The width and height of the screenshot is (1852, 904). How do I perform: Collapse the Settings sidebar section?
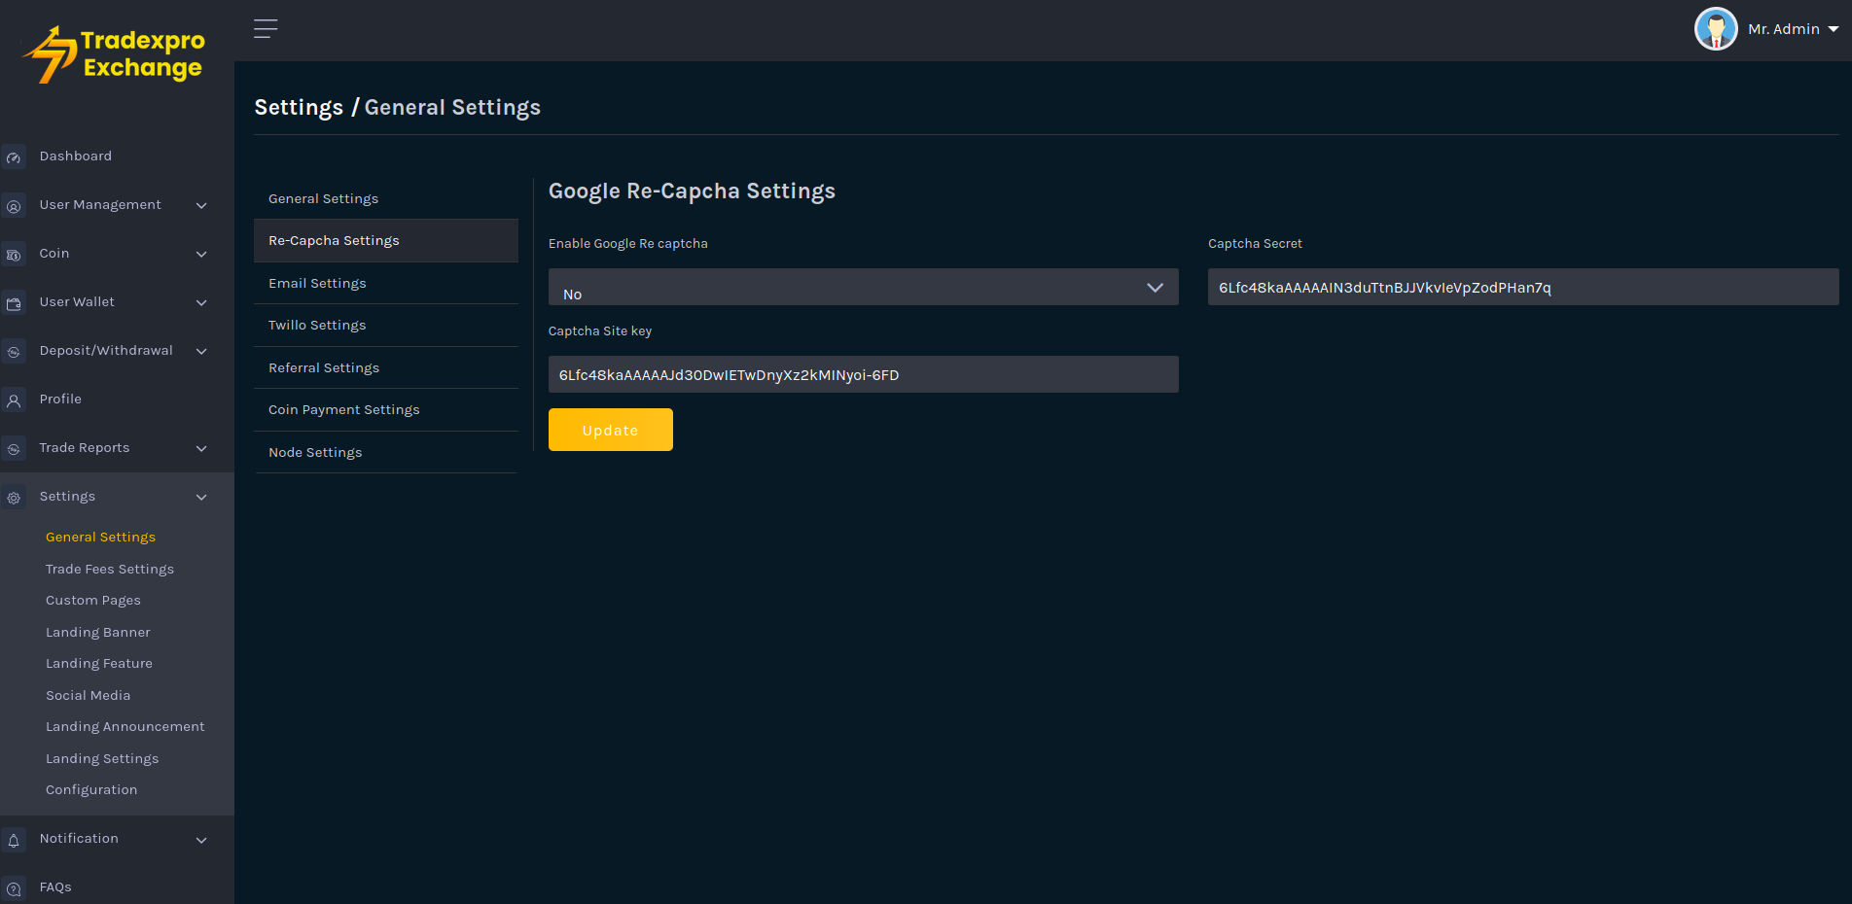point(201,498)
